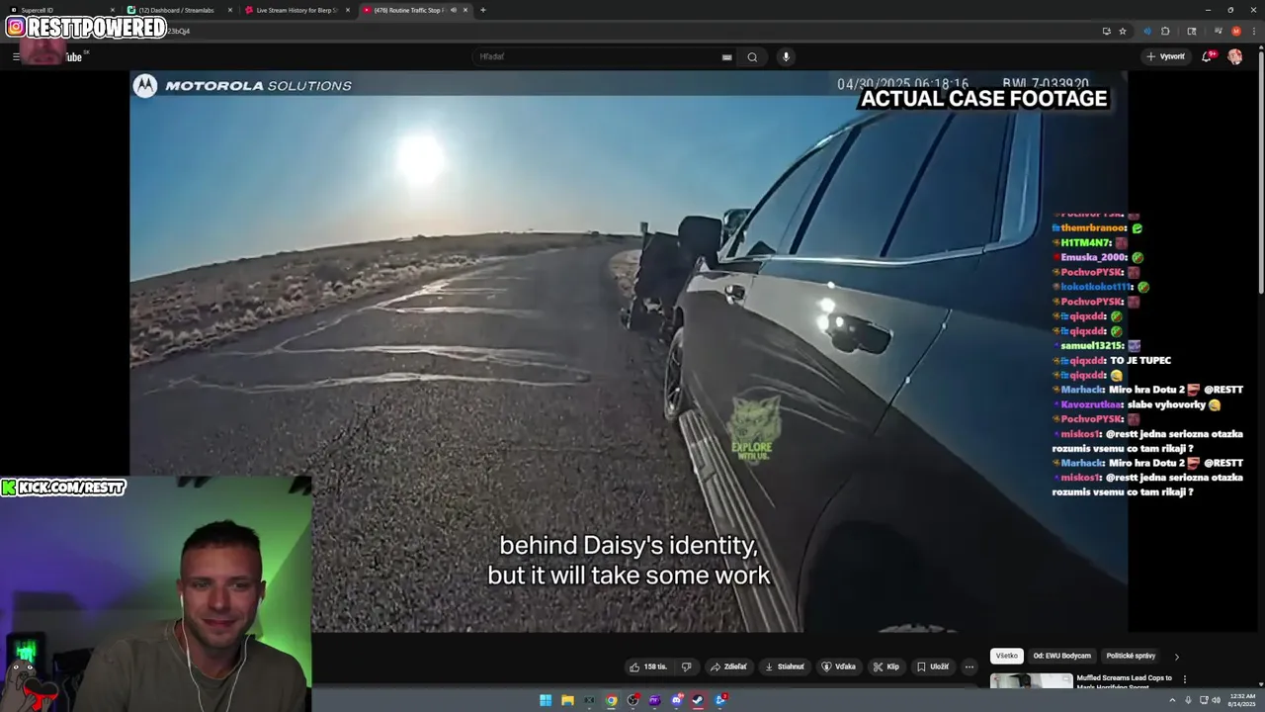Screen dimensions: 1265x712
Task: Like the video with 158 tis. thumbs up
Action: [648, 667]
